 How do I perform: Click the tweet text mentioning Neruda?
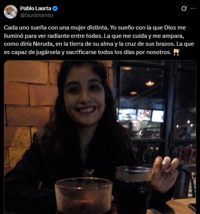[99, 40]
